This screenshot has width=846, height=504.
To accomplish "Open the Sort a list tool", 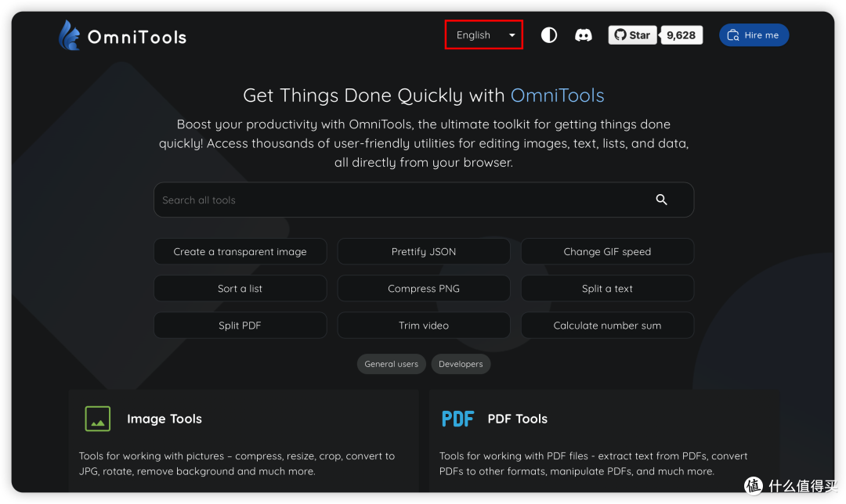I will pos(240,288).
